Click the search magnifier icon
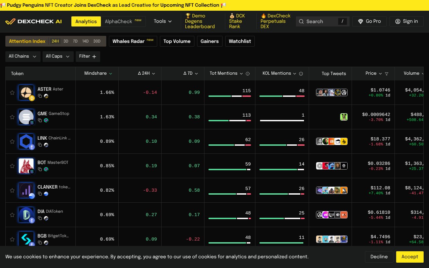This screenshot has height=268, width=429. click(x=301, y=21)
